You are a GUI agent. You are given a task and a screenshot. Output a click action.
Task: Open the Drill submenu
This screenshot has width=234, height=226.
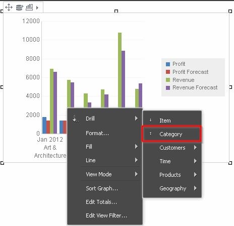tap(105, 119)
